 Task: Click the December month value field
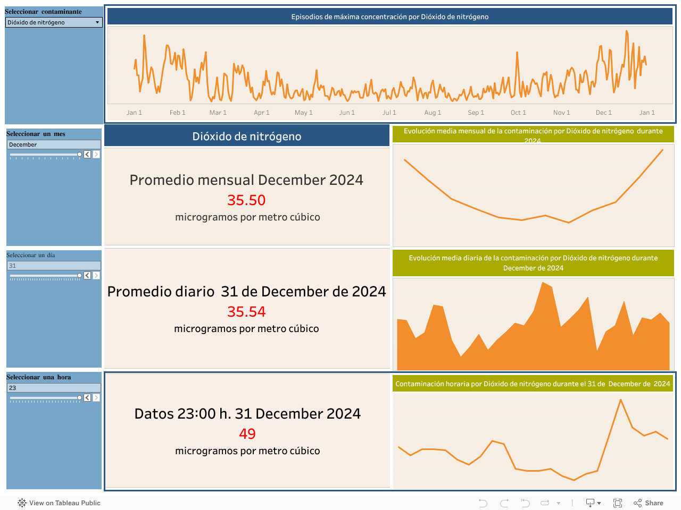click(53, 144)
